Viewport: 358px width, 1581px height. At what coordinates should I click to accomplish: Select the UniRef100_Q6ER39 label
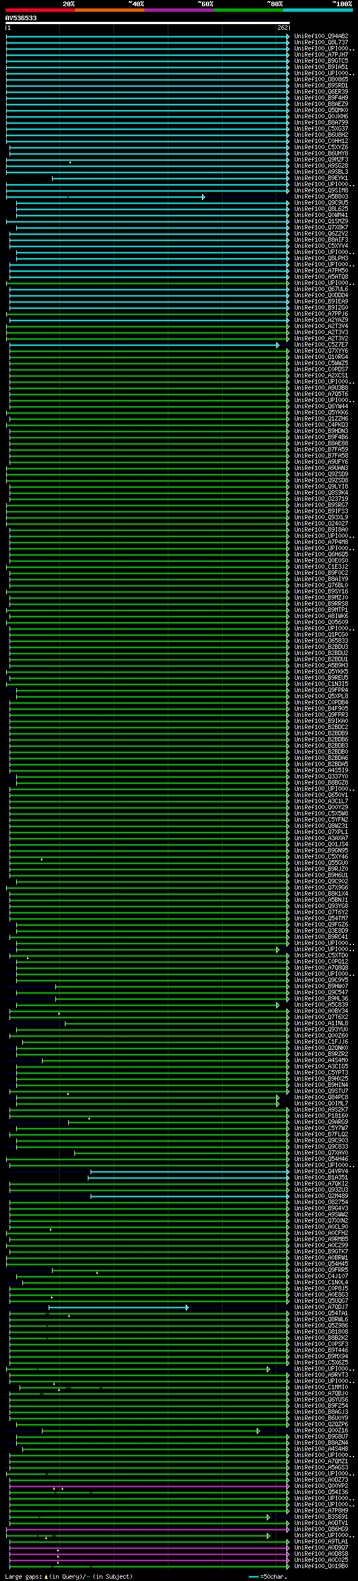click(321, 91)
